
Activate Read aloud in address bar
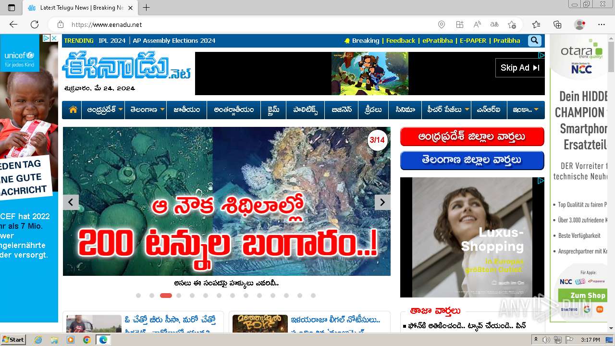[x=477, y=25]
